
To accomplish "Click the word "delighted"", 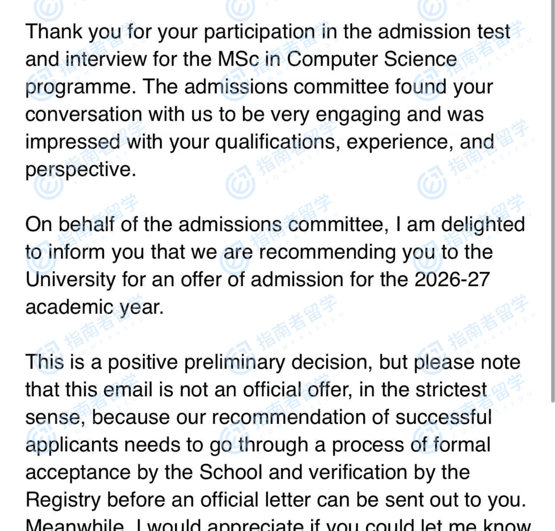I will coord(483,225).
